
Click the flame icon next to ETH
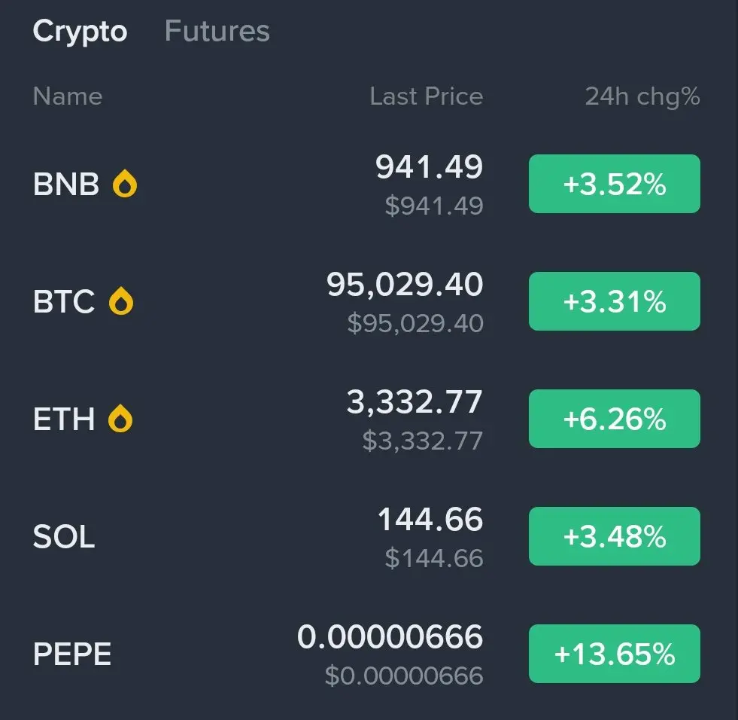(x=120, y=419)
